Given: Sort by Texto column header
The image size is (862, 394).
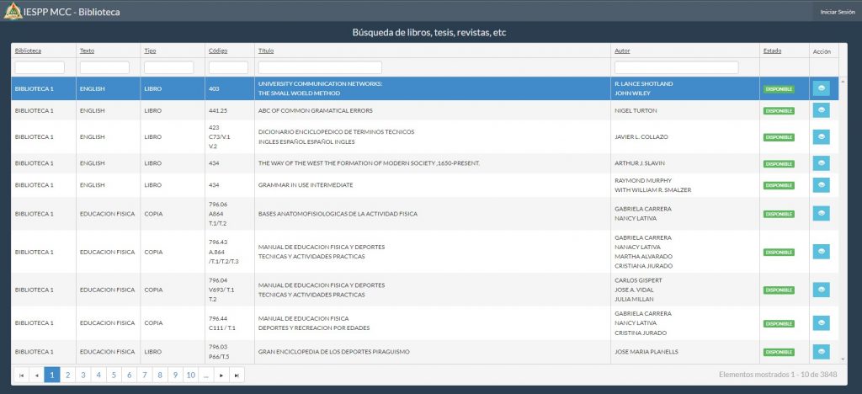Looking at the screenshot, I should point(87,51).
